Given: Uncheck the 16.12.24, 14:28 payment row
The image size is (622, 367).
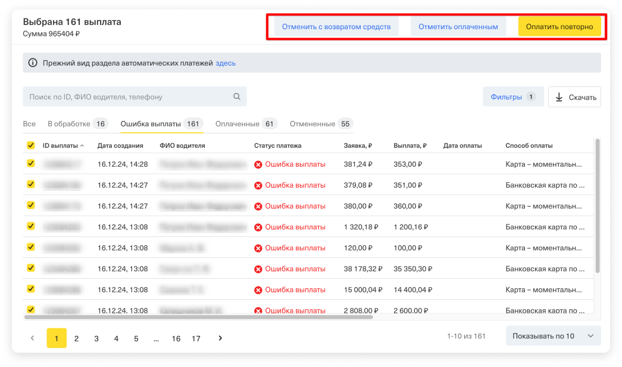Looking at the screenshot, I should click(31, 164).
